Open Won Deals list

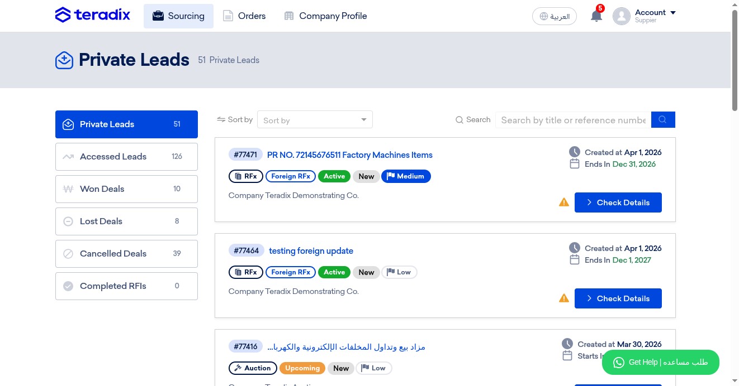tap(126, 189)
